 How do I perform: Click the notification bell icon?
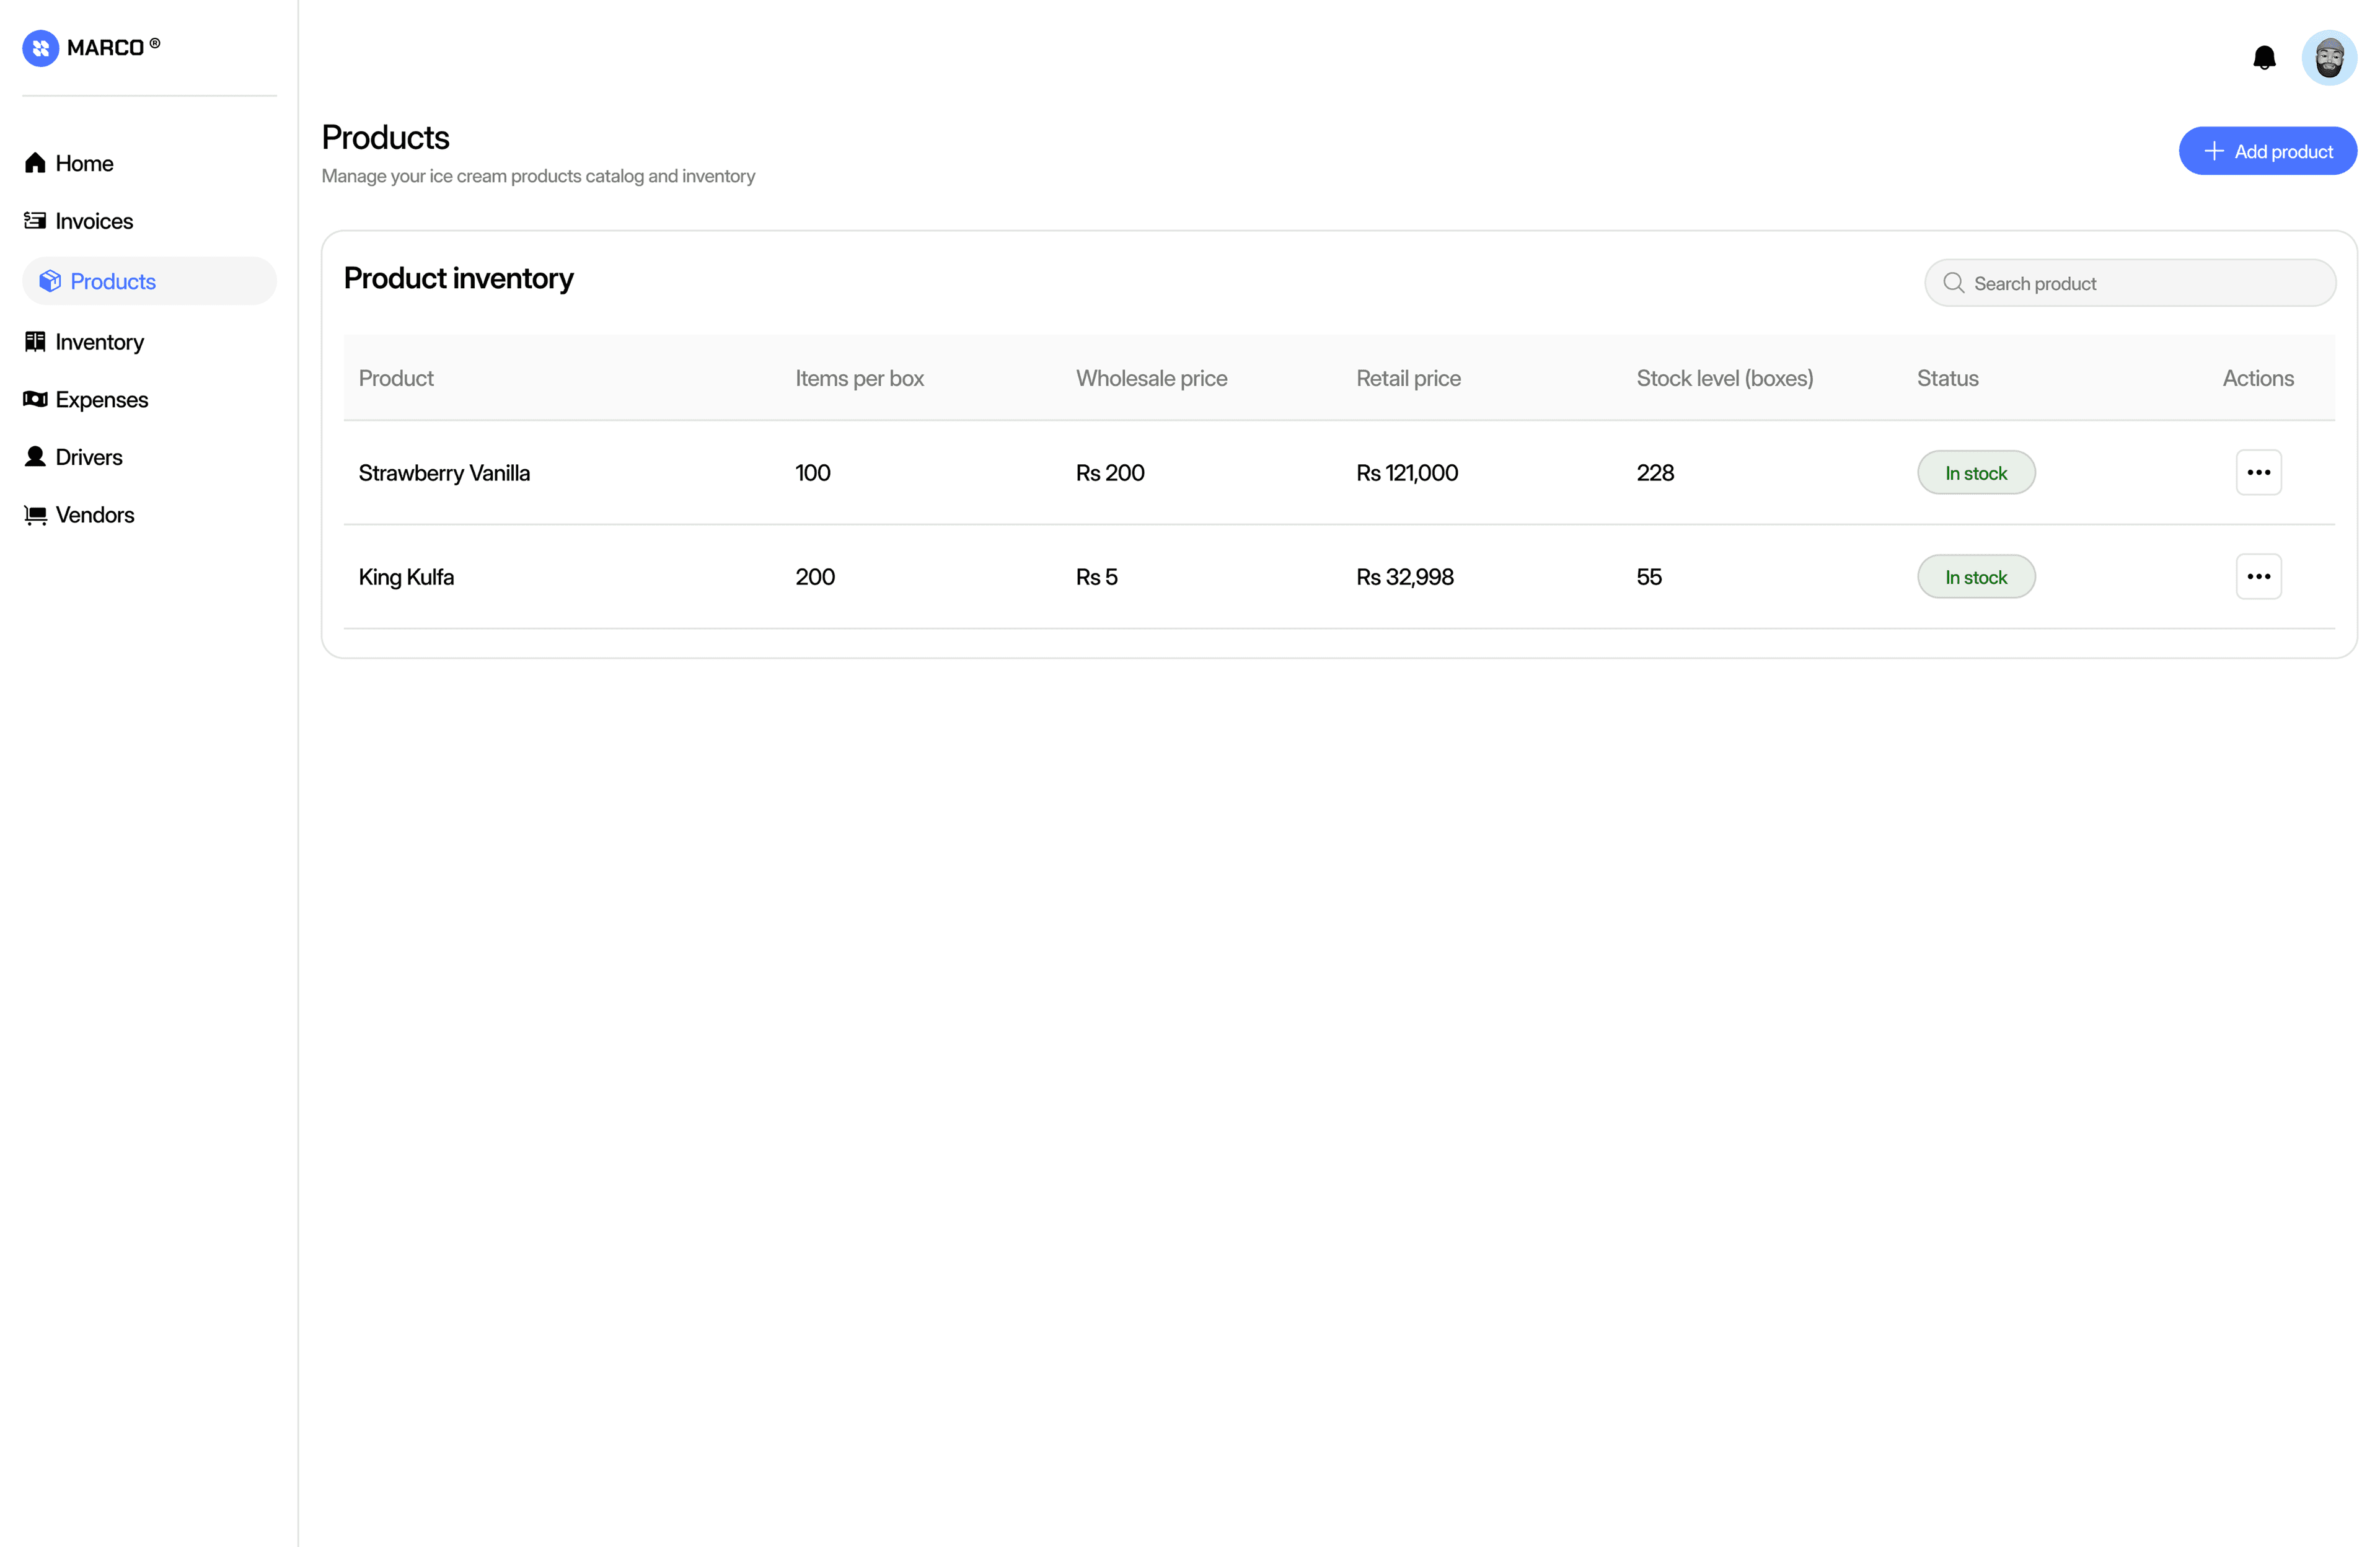pyautogui.click(x=2264, y=58)
